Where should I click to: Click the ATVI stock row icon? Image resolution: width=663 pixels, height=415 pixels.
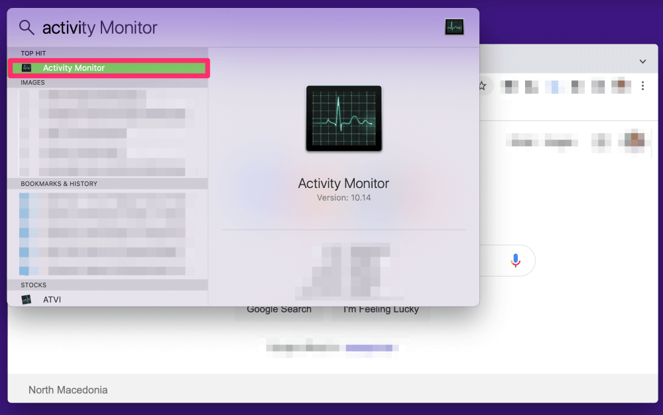click(x=27, y=299)
